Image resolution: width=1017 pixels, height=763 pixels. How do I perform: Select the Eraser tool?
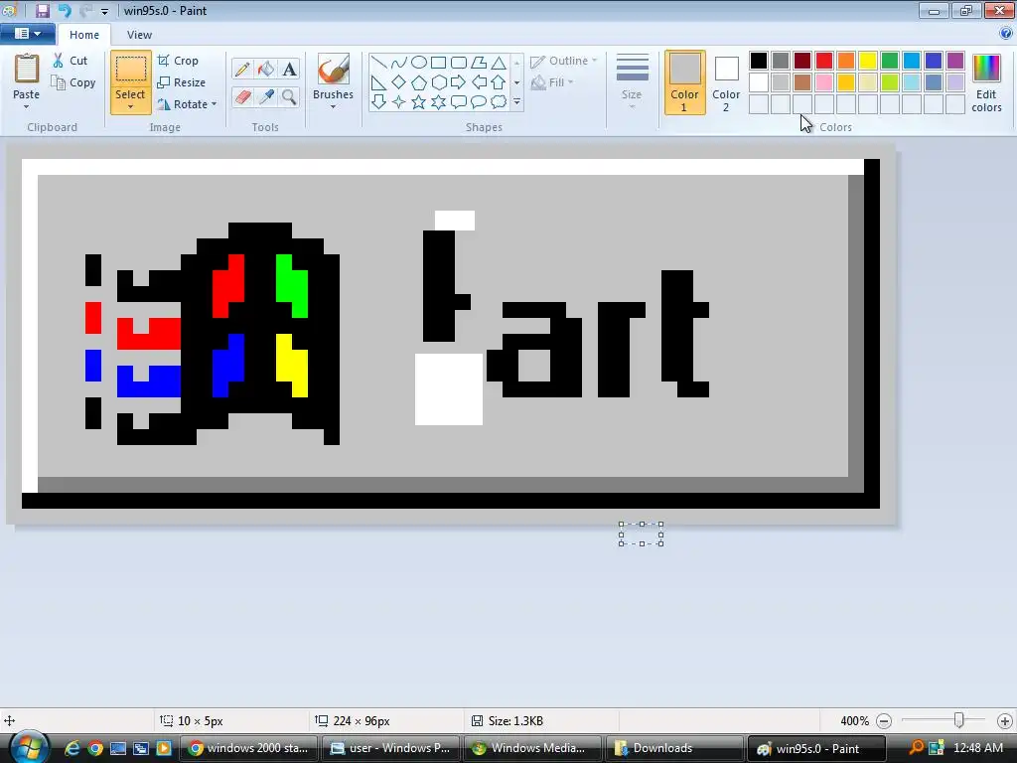[x=242, y=96]
